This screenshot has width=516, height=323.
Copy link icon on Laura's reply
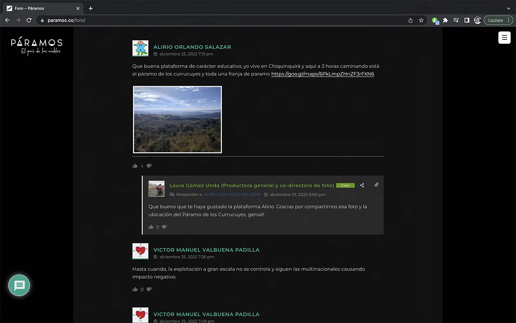click(x=377, y=185)
